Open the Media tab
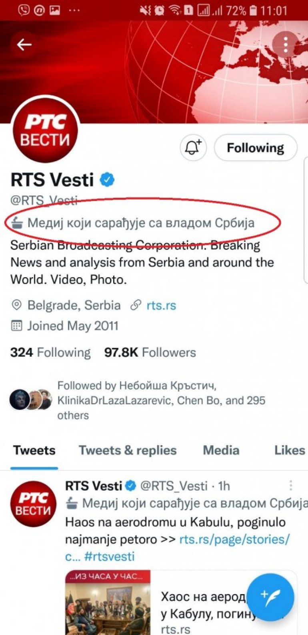This screenshot has width=308, height=635. click(x=221, y=450)
